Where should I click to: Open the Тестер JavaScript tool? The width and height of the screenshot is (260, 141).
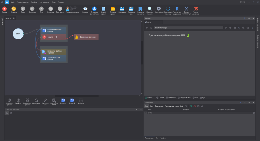point(196,9)
